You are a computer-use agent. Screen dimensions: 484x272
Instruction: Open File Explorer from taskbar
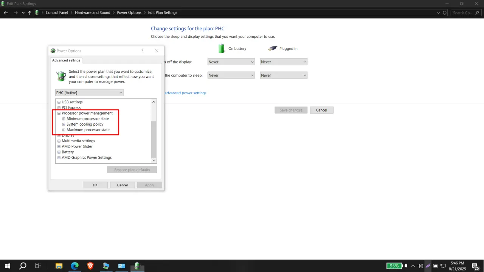pos(59,266)
